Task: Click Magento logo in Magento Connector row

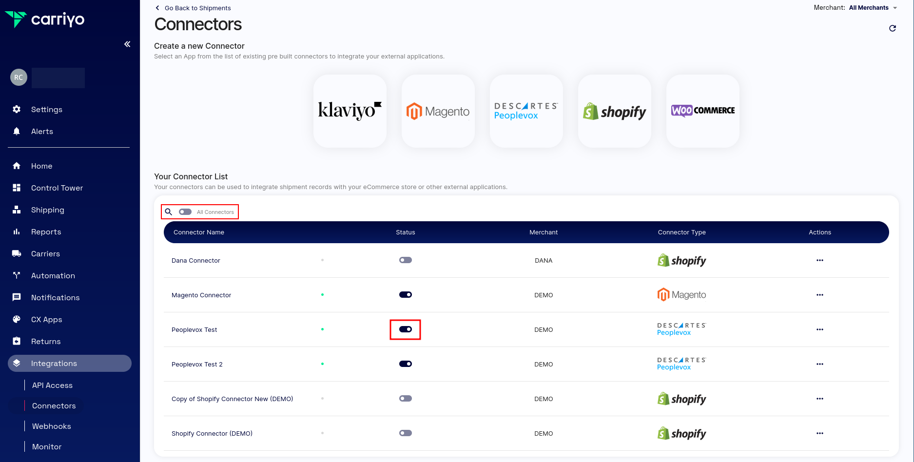Action: tap(682, 295)
